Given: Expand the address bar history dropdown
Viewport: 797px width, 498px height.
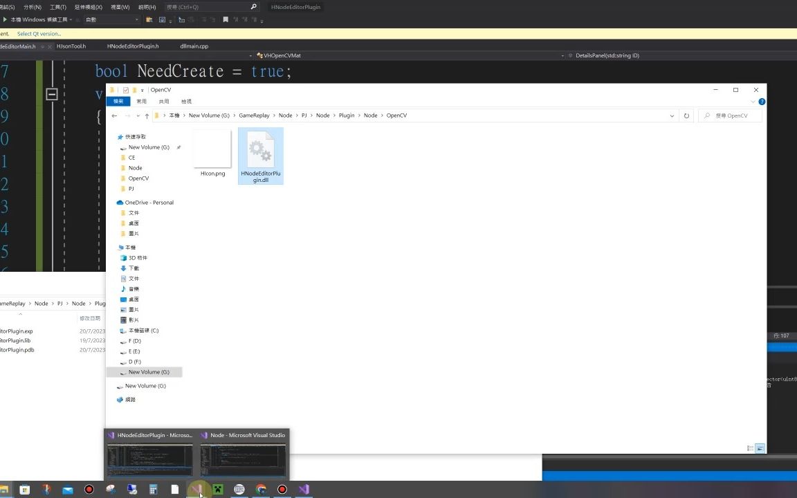Looking at the screenshot, I should click(x=672, y=116).
